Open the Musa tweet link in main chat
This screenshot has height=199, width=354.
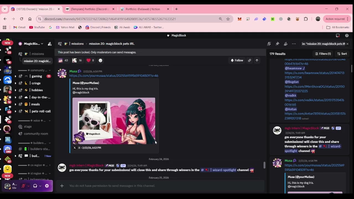point(114,76)
